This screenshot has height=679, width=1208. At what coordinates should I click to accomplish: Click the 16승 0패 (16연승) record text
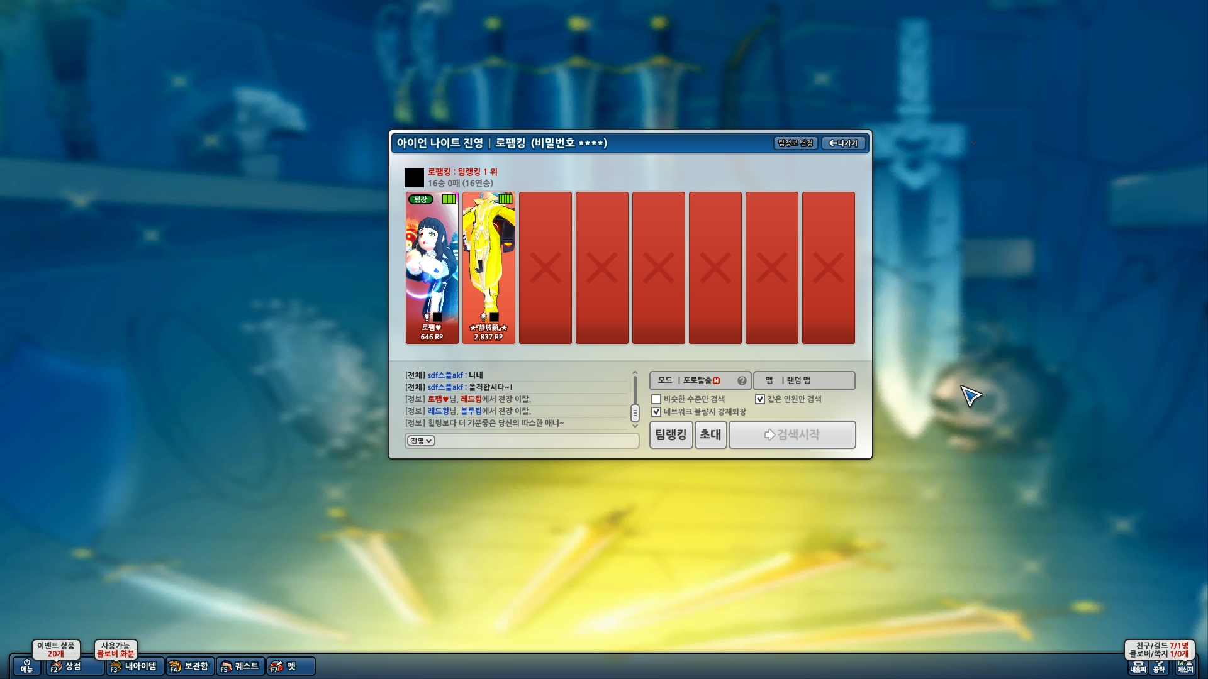click(x=460, y=183)
